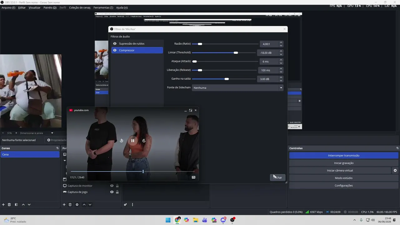Zoom out the preview with the minus icon

click(3, 133)
